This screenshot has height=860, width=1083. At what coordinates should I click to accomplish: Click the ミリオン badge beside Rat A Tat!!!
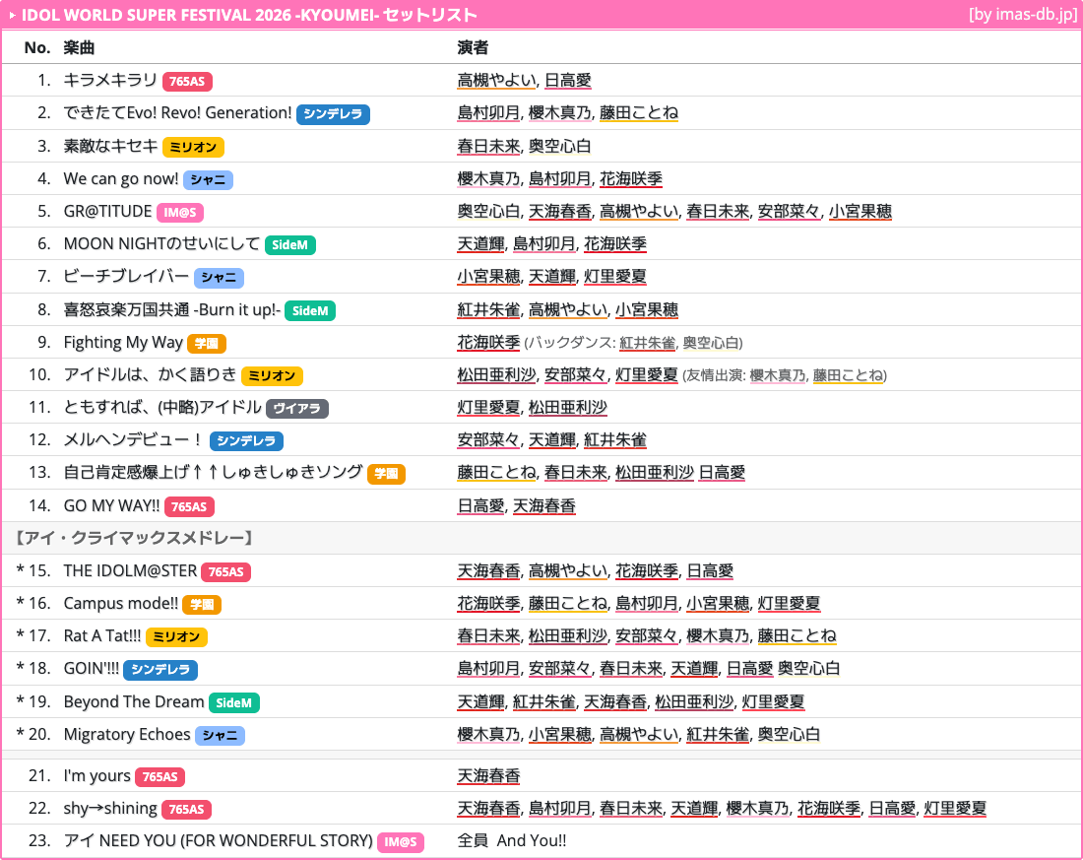click(177, 636)
